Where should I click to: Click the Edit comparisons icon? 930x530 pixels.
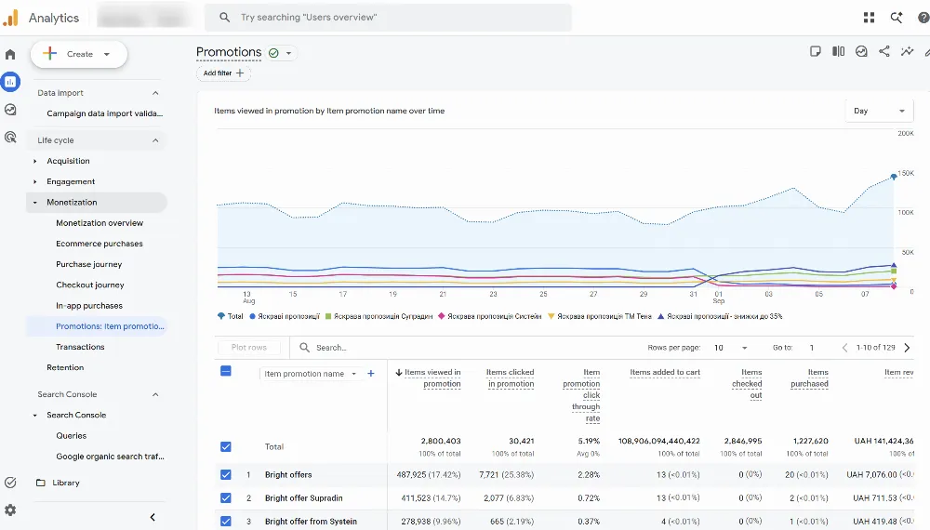838,51
